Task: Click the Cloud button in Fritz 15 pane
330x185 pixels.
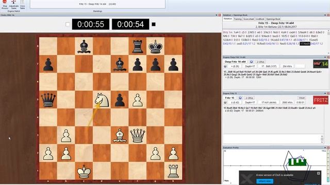Action: click(301, 98)
